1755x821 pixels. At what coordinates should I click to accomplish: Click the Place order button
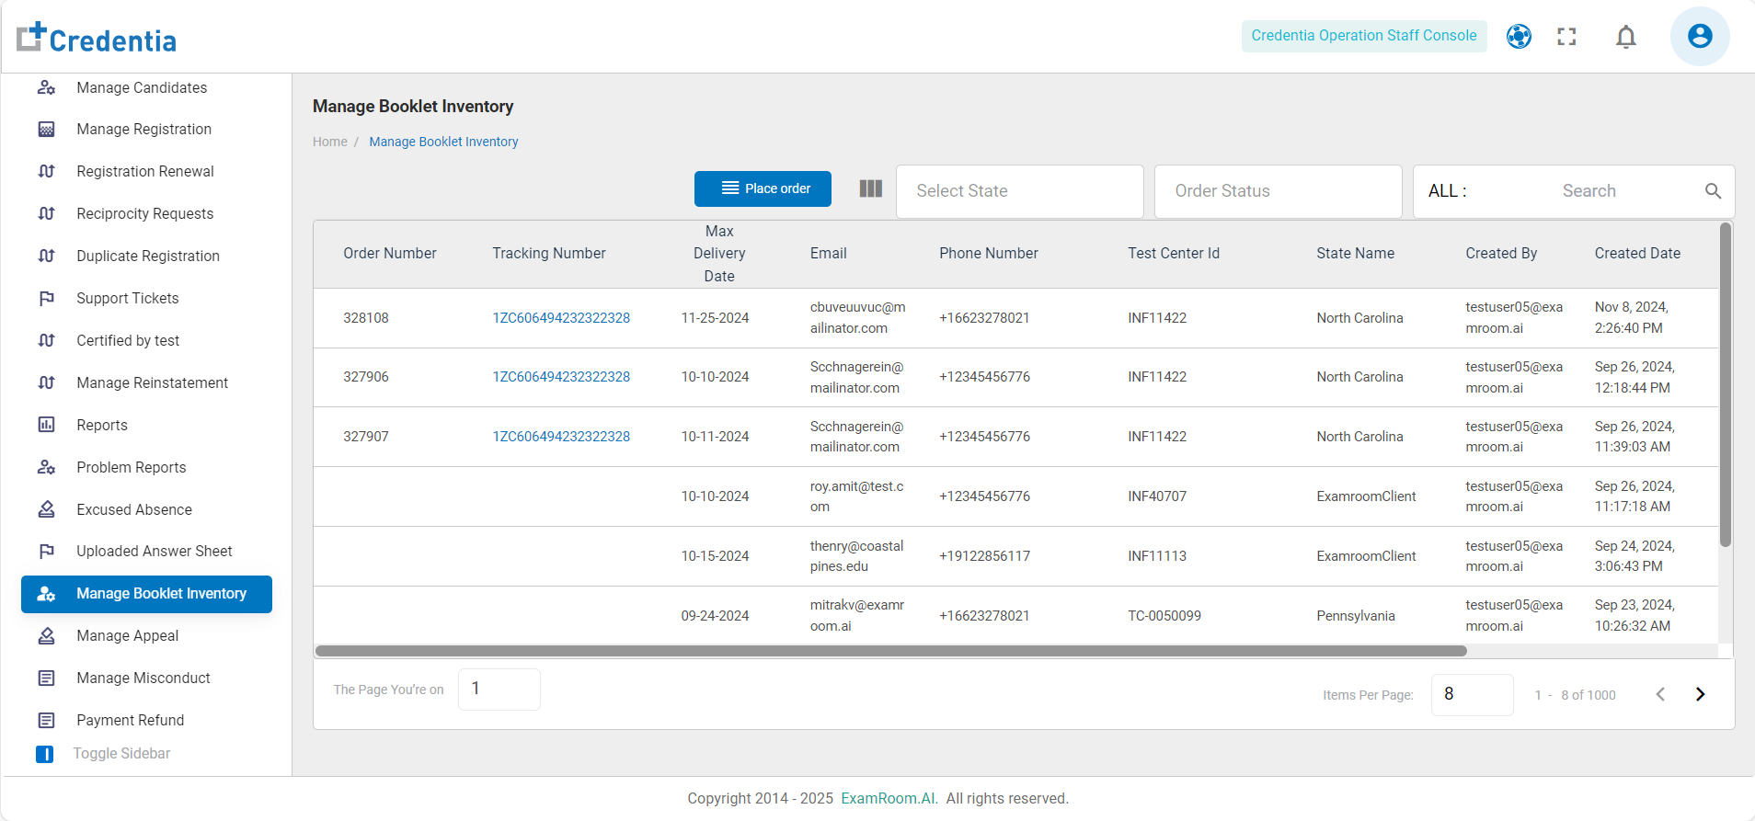[x=763, y=188]
